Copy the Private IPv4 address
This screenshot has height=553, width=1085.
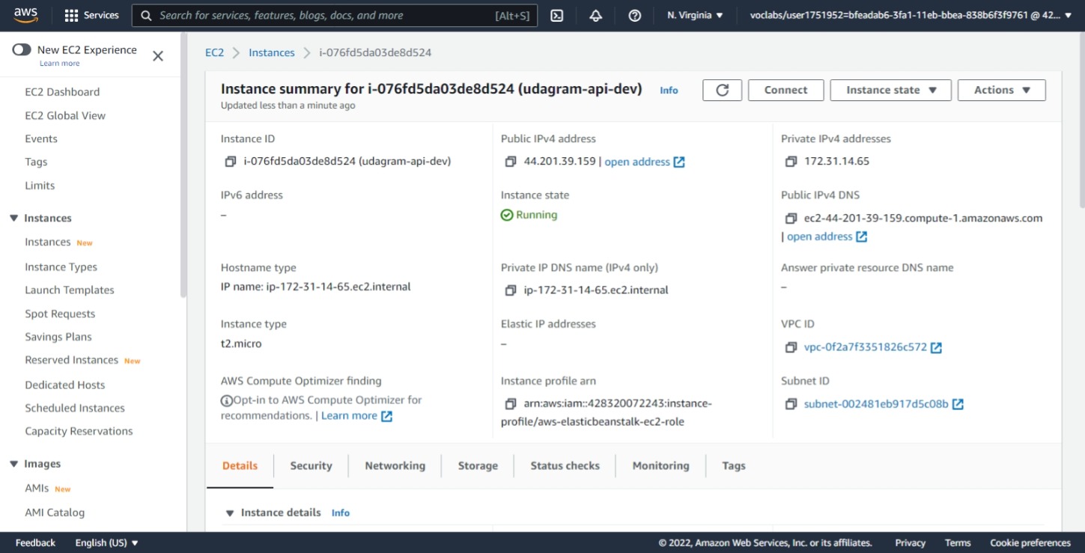pyautogui.click(x=791, y=161)
